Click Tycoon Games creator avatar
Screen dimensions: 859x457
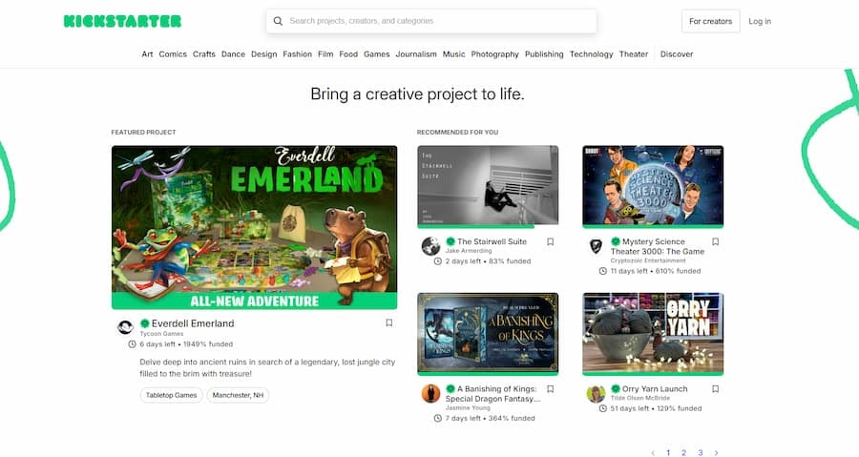[125, 327]
